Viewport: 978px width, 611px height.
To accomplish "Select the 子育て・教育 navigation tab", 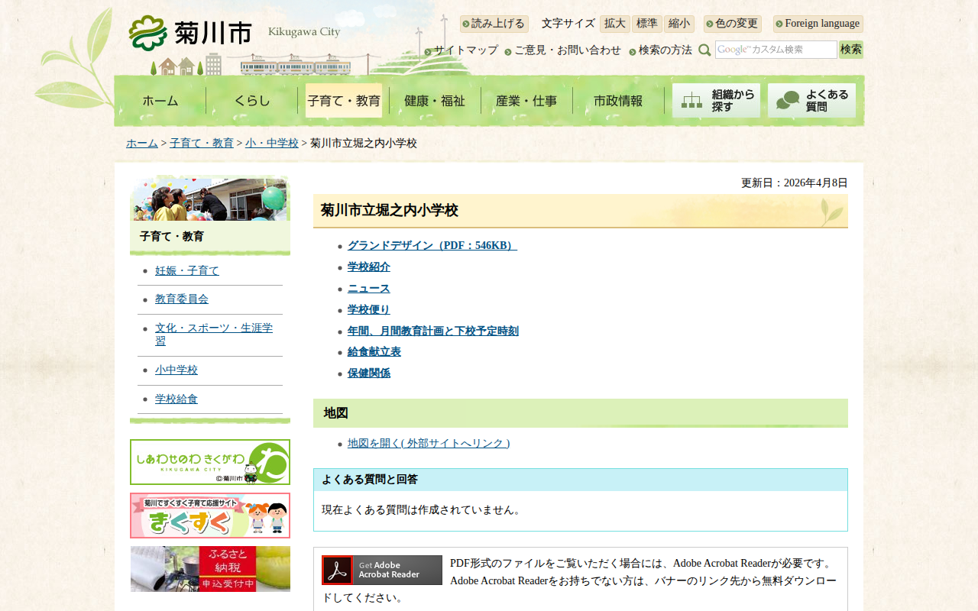I will point(344,101).
